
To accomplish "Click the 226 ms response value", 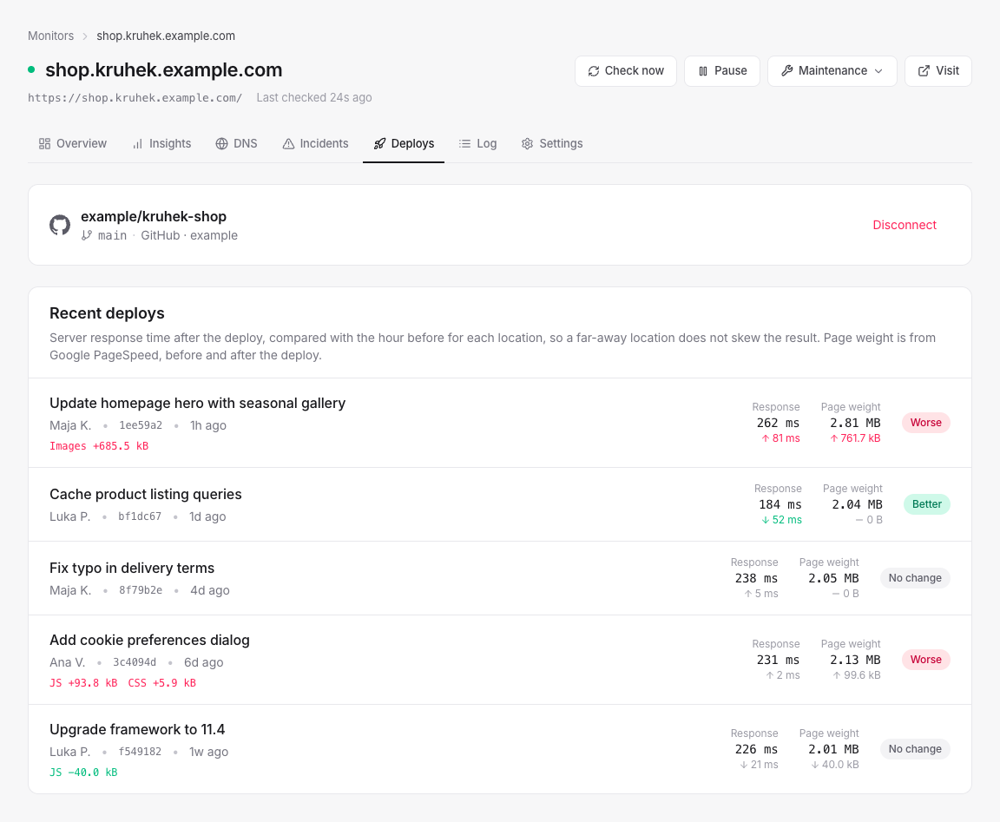I will (x=756, y=750).
